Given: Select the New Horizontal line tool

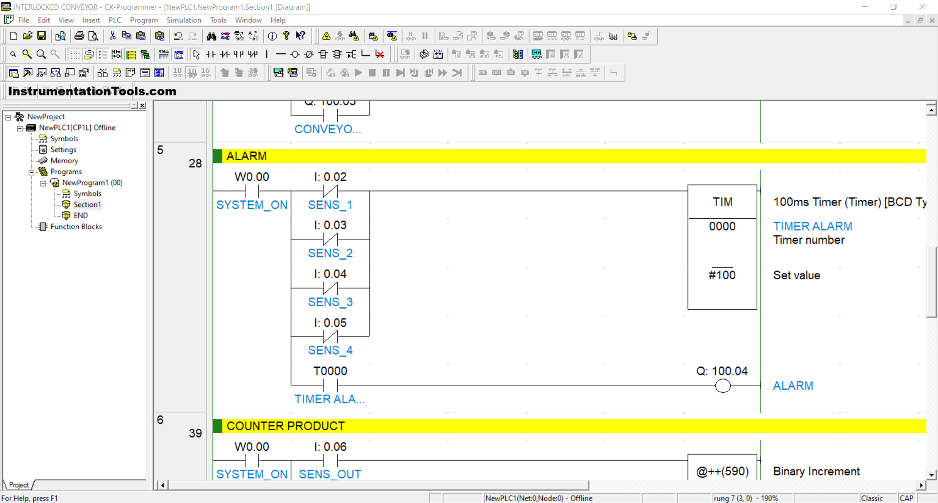Looking at the screenshot, I should pyautogui.click(x=280, y=54).
